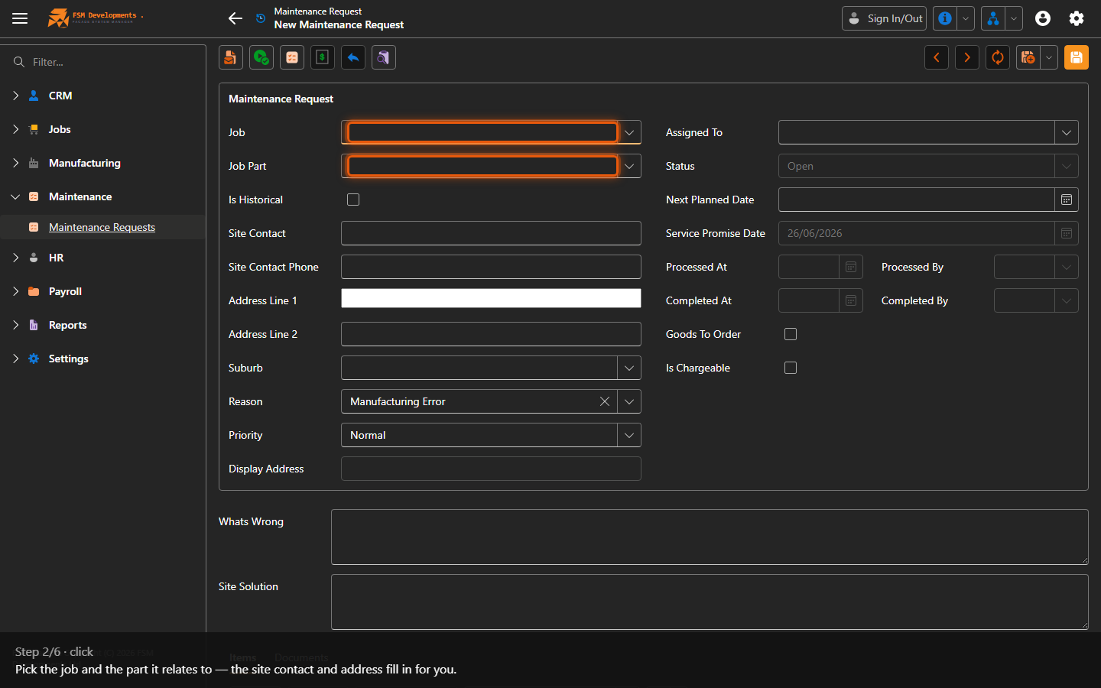This screenshot has width=1101, height=688.
Task: Open the HR menu item
Action: click(x=57, y=258)
